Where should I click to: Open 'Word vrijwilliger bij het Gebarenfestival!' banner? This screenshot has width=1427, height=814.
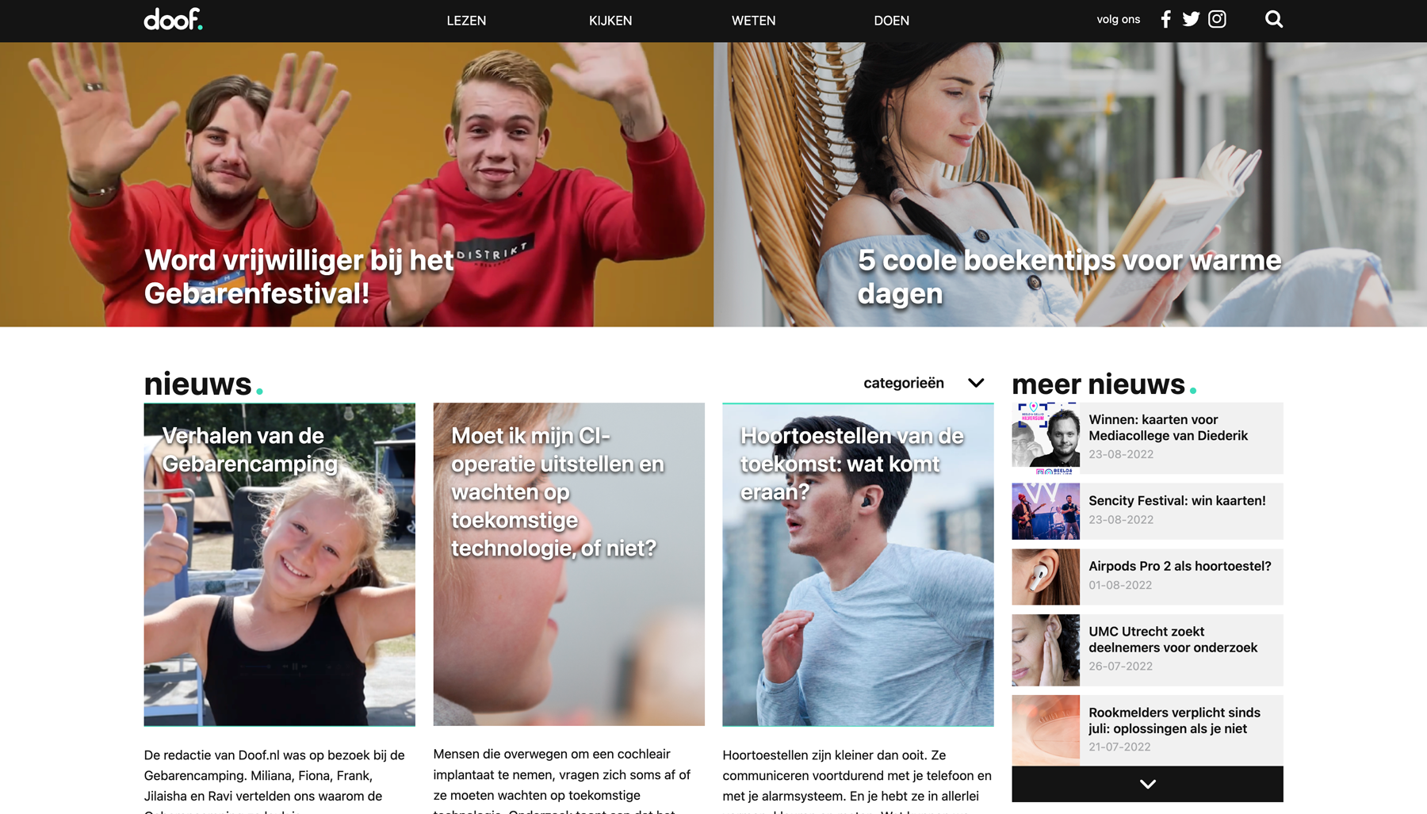[x=357, y=185]
